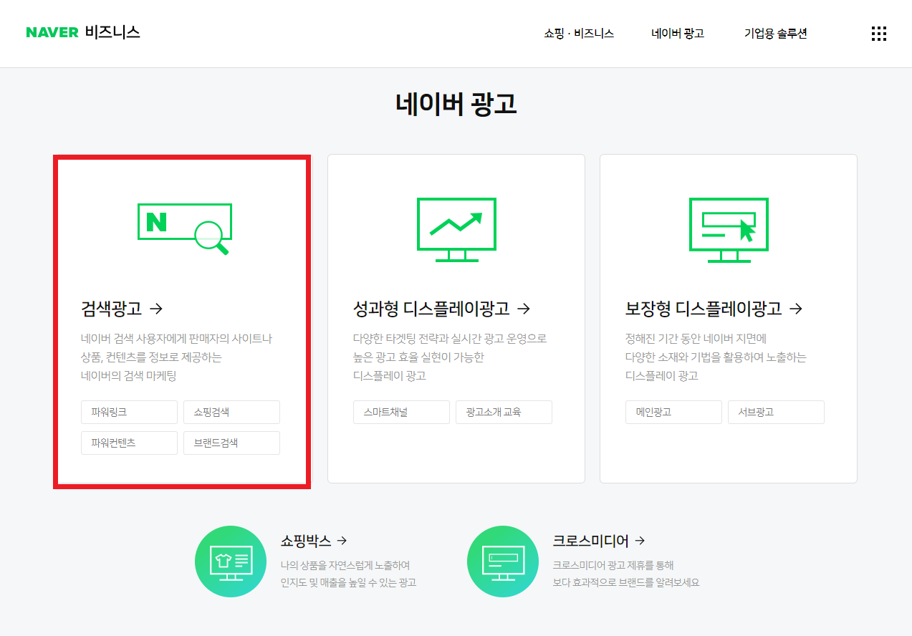Click the green 쇼핑박스 circle icon
Viewport: 912px width, 636px height.
click(x=231, y=561)
